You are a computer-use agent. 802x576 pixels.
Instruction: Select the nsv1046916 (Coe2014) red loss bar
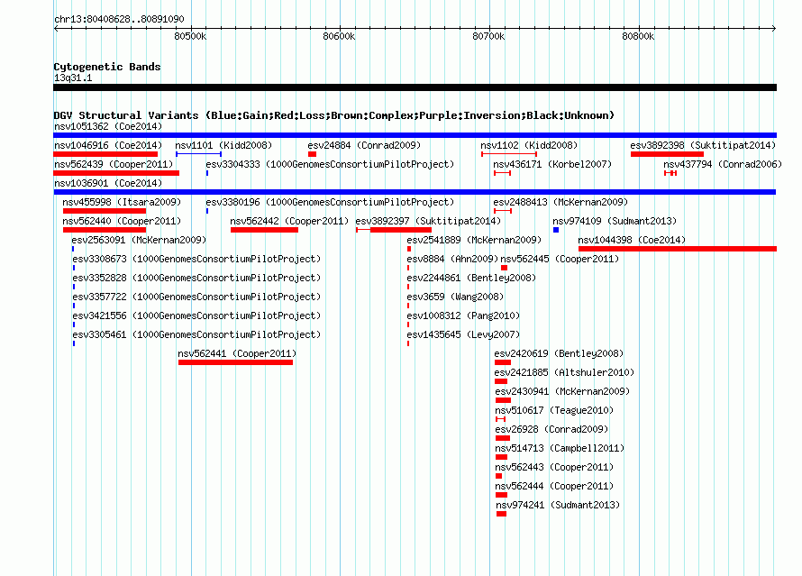105,154
